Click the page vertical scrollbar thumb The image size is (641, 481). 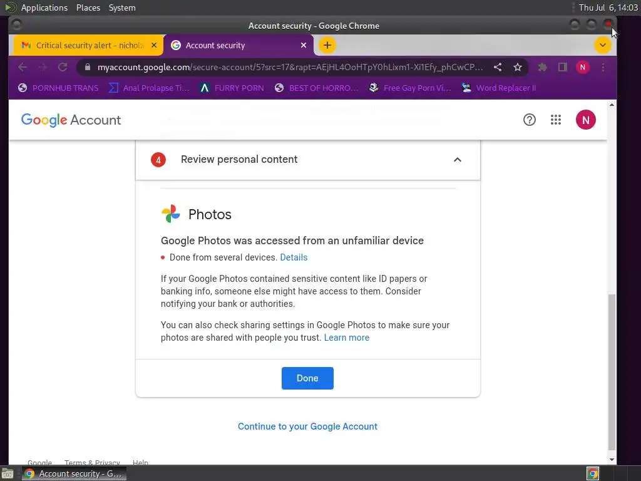[612, 371]
